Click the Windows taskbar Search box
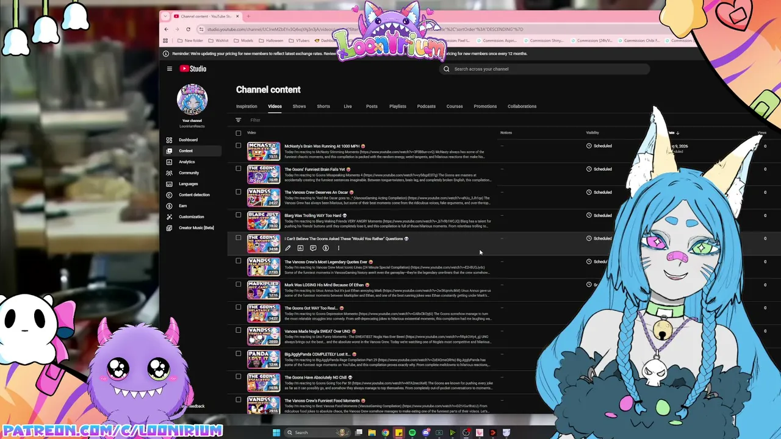 [x=316, y=433]
